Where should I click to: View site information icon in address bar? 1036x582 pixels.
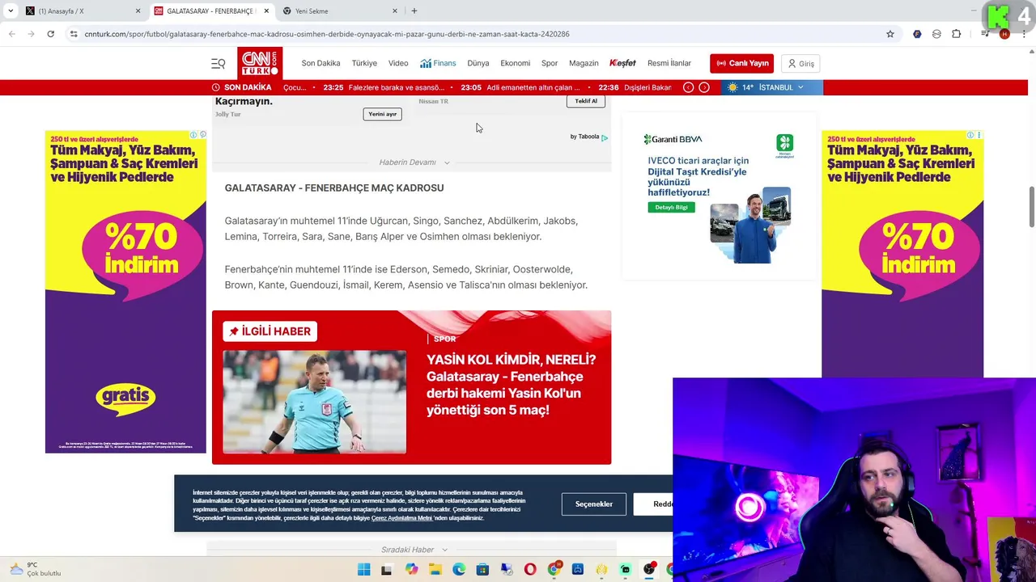click(x=74, y=34)
